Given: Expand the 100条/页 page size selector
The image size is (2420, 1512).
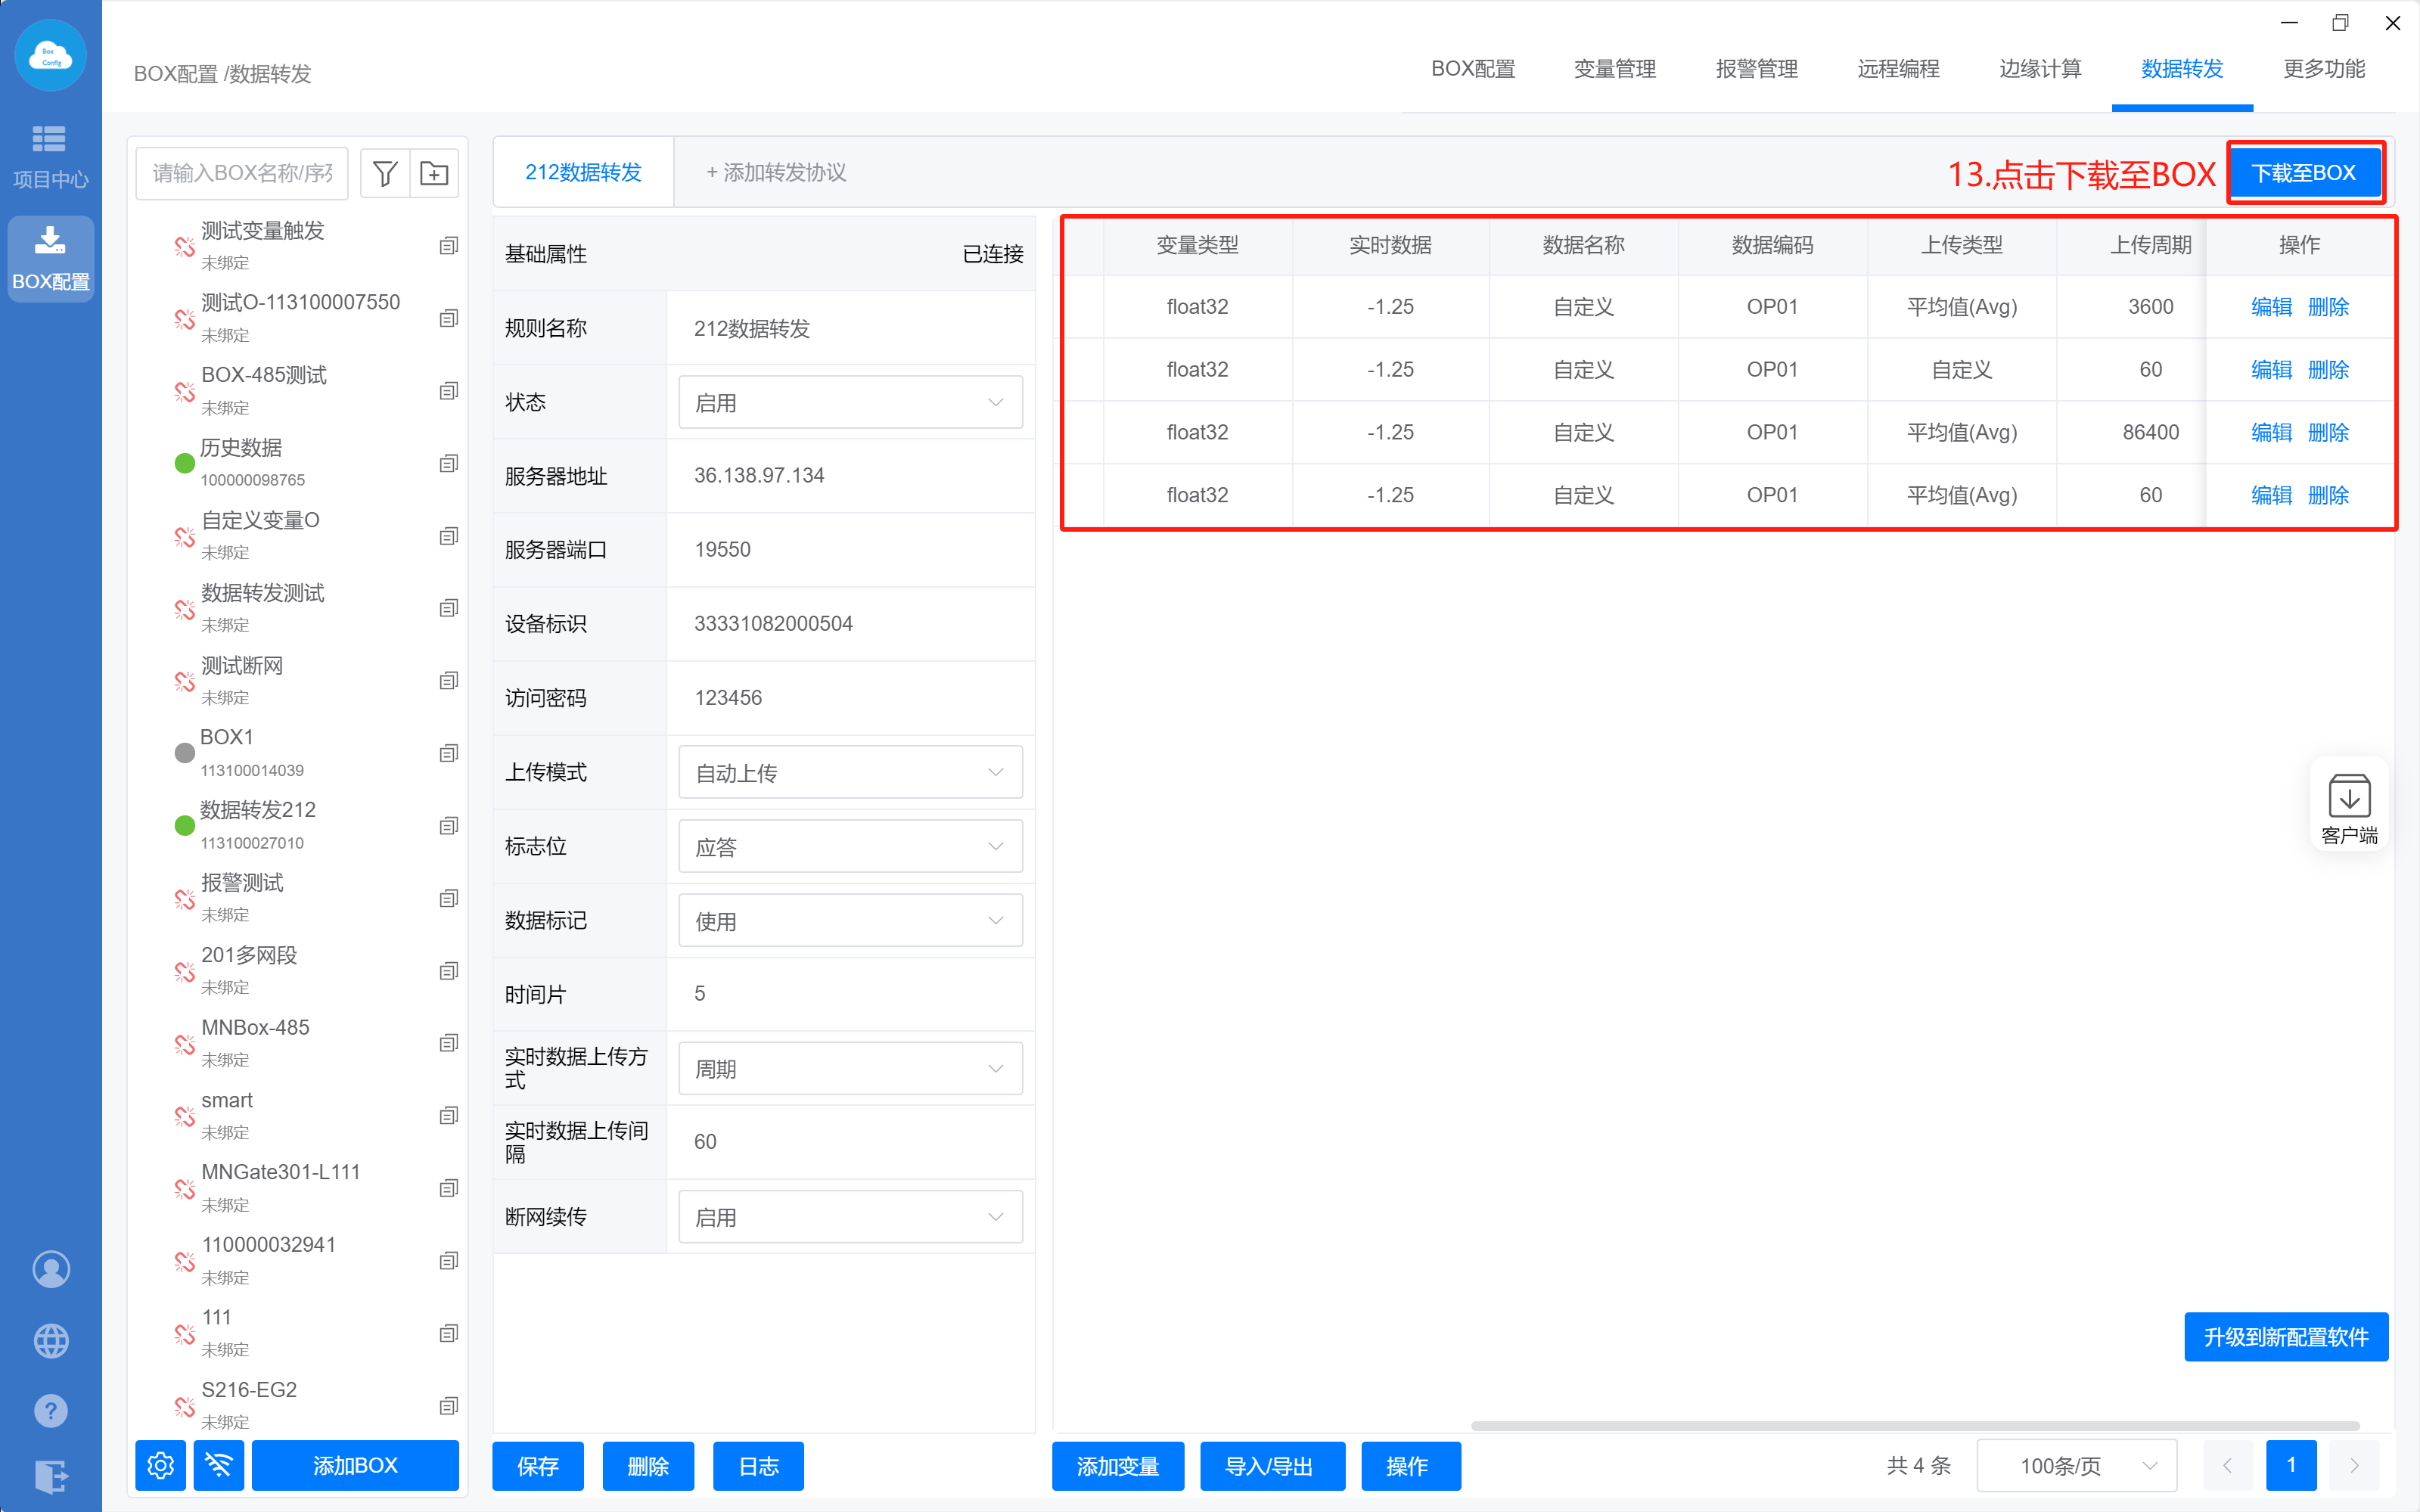Looking at the screenshot, I should click(2077, 1466).
